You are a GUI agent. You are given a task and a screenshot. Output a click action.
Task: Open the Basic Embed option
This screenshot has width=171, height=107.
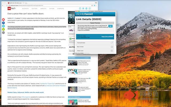(95, 47)
